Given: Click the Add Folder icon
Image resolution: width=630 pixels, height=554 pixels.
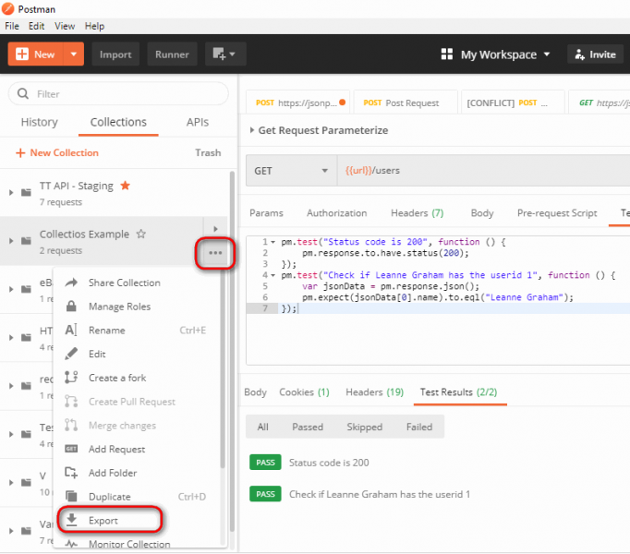Looking at the screenshot, I should [x=71, y=473].
